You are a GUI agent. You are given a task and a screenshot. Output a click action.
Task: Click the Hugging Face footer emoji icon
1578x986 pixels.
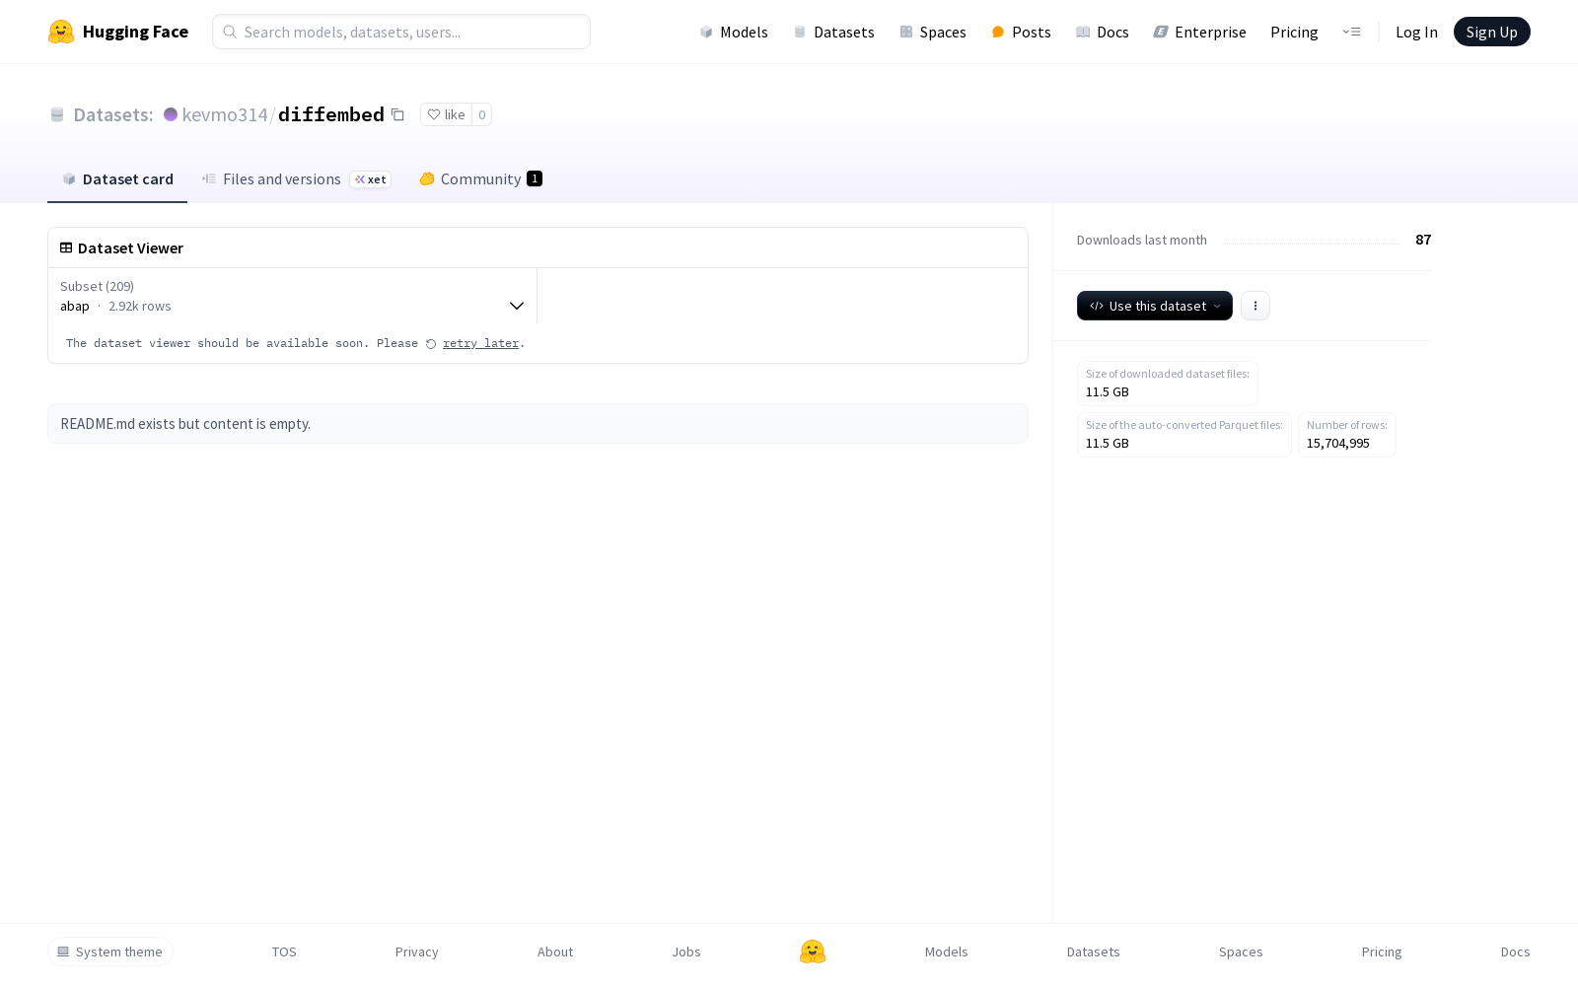pyautogui.click(x=813, y=951)
